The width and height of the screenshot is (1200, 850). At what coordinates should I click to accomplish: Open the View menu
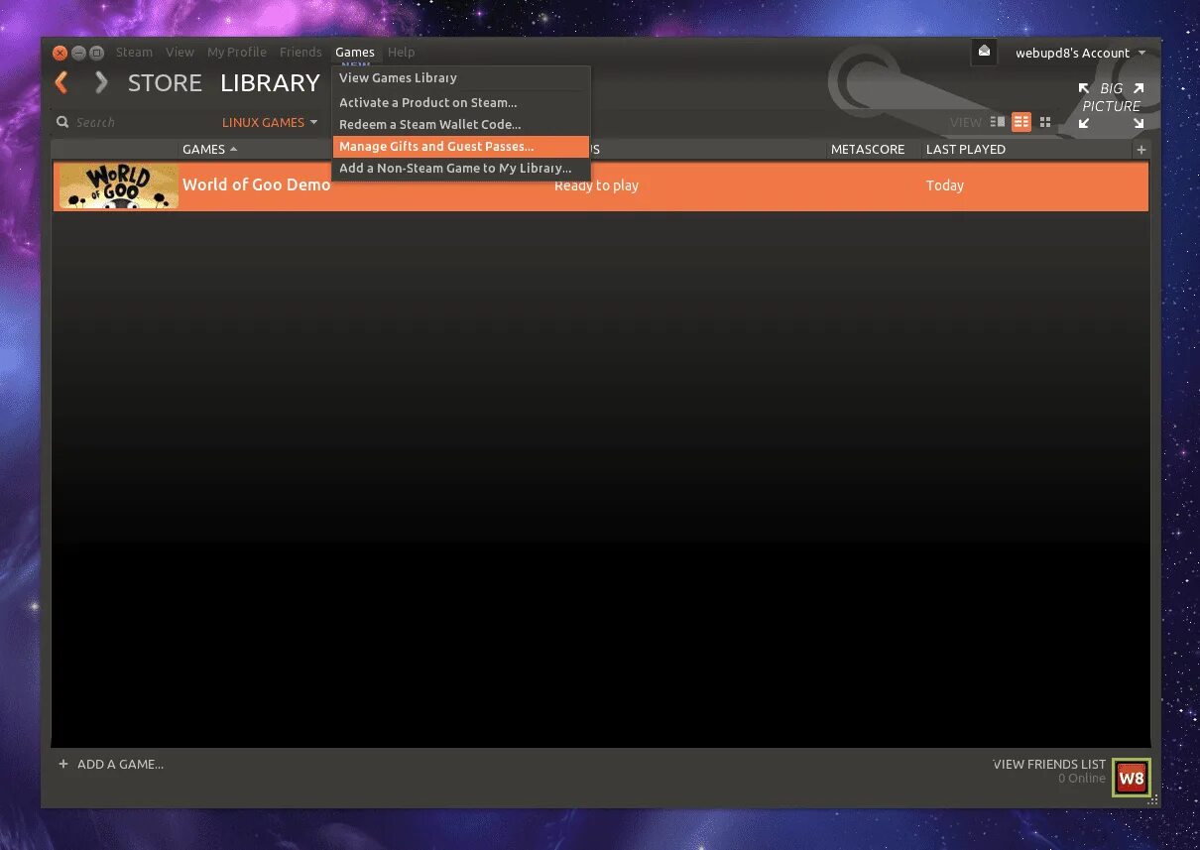(180, 52)
